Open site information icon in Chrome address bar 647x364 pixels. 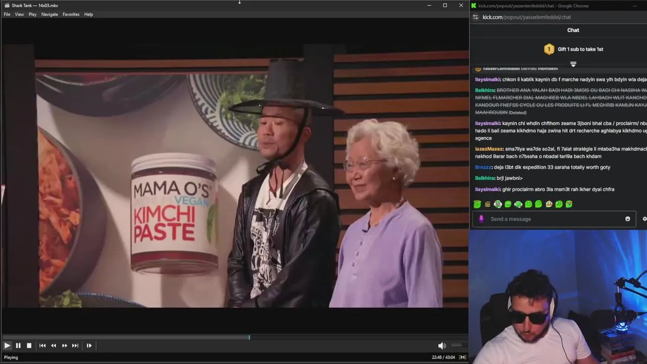(x=475, y=17)
